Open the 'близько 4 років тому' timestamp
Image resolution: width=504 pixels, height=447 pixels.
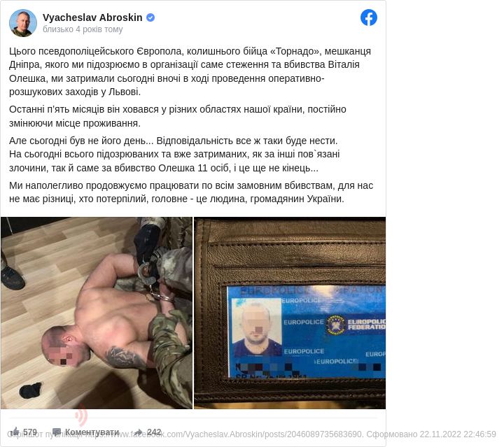83,29
